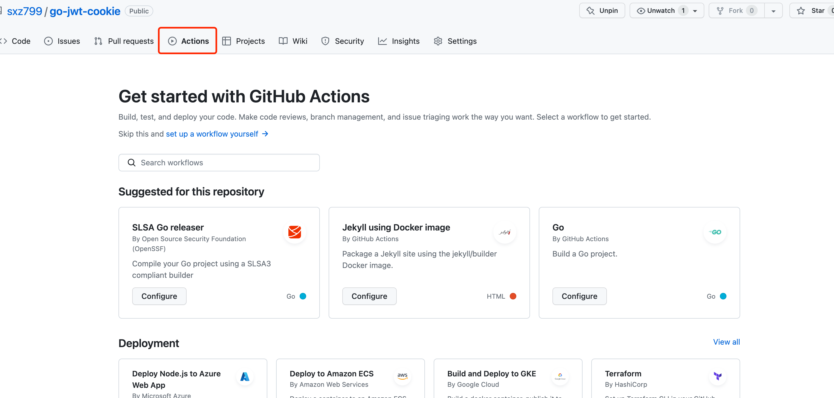Viewport: 834px width, 398px height.
Task: Click the Terraform logo icon
Action: pyautogui.click(x=718, y=377)
